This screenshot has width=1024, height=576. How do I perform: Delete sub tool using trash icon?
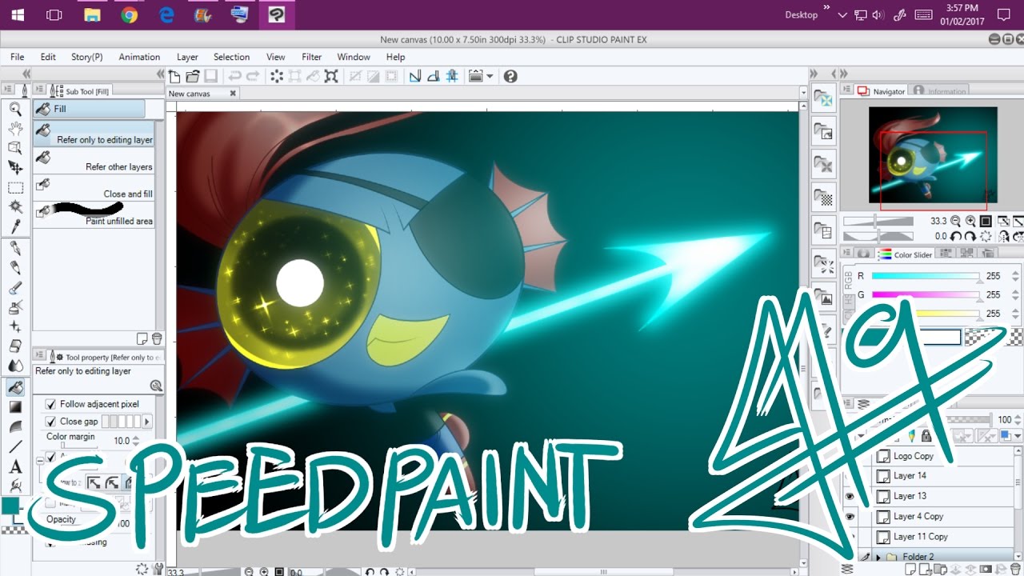(157, 338)
